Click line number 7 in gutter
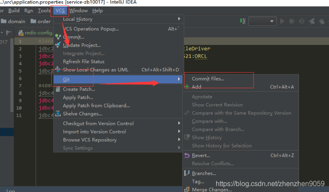Image resolution: width=329 pixels, height=192 pixels. [x=20, y=86]
